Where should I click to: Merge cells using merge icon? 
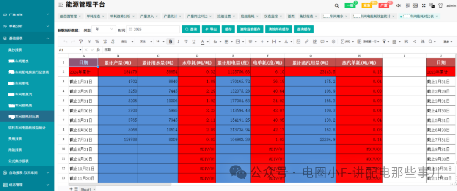pos(238,42)
